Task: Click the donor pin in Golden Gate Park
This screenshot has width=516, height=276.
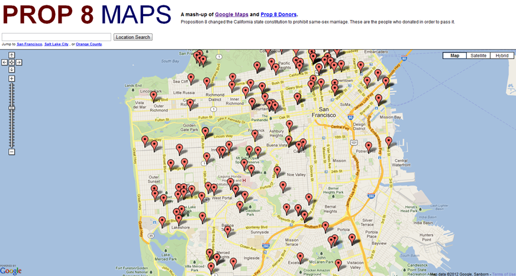Action: click(x=205, y=132)
